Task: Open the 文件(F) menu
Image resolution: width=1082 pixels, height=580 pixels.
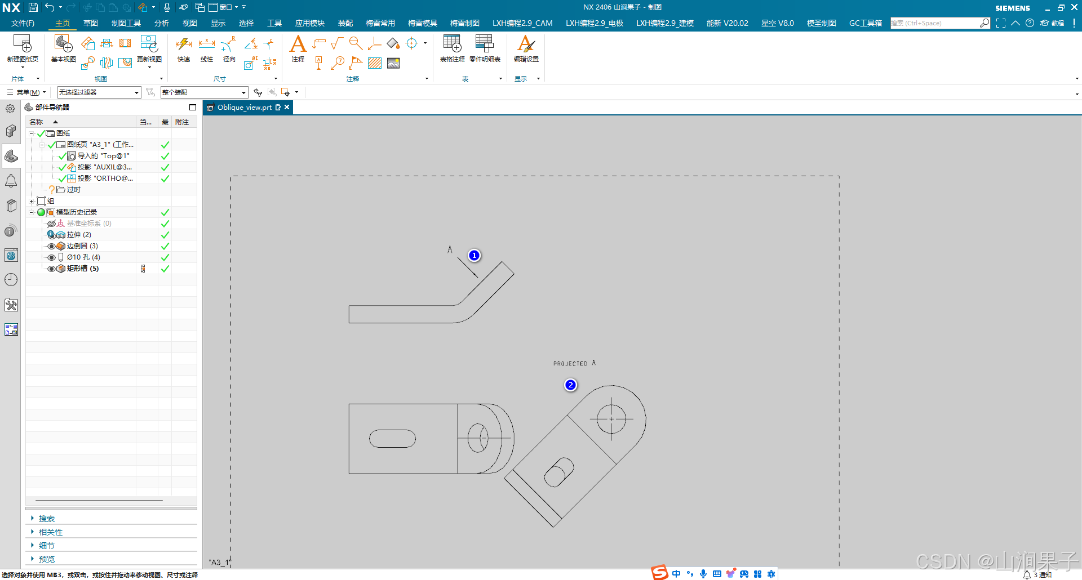Action: pos(23,23)
